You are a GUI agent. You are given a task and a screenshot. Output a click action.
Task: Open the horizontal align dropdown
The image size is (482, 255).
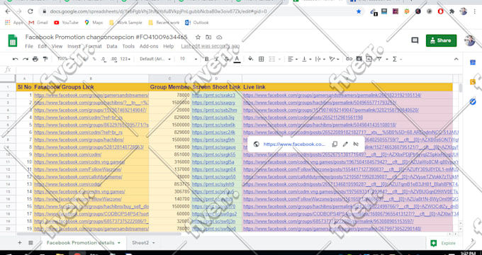[x=293, y=59]
